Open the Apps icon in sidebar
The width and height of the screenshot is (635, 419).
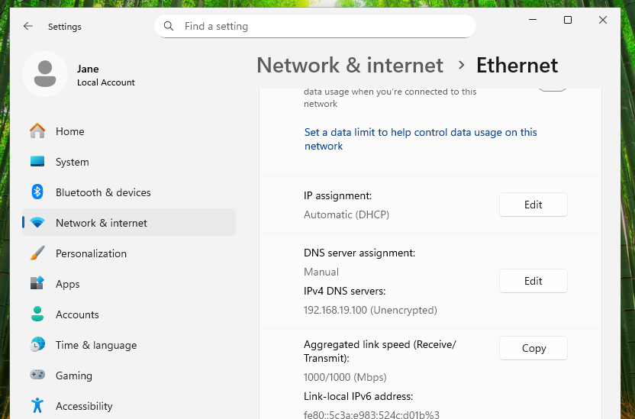coord(37,284)
